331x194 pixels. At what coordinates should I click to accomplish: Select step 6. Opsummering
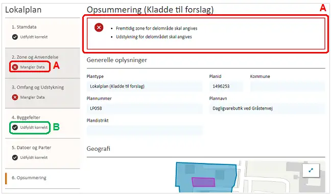point(42,178)
